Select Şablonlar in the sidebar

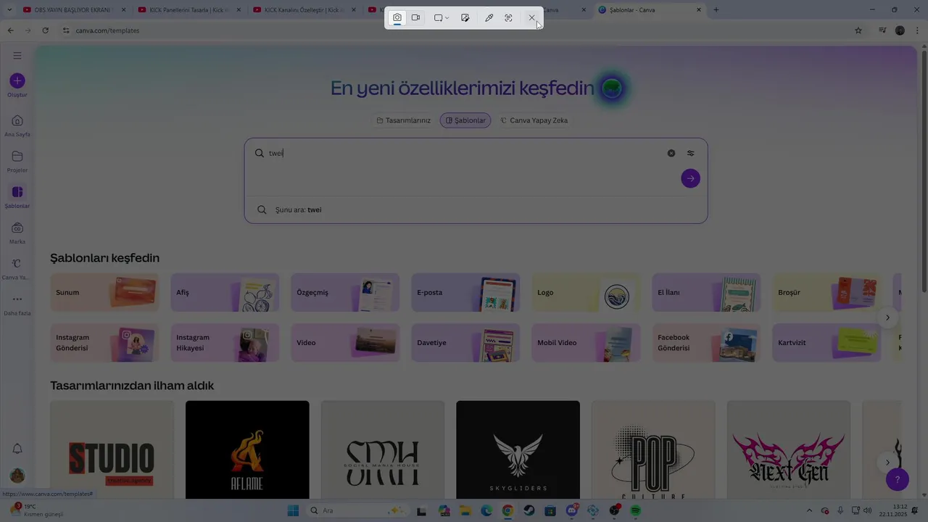click(x=17, y=196)
